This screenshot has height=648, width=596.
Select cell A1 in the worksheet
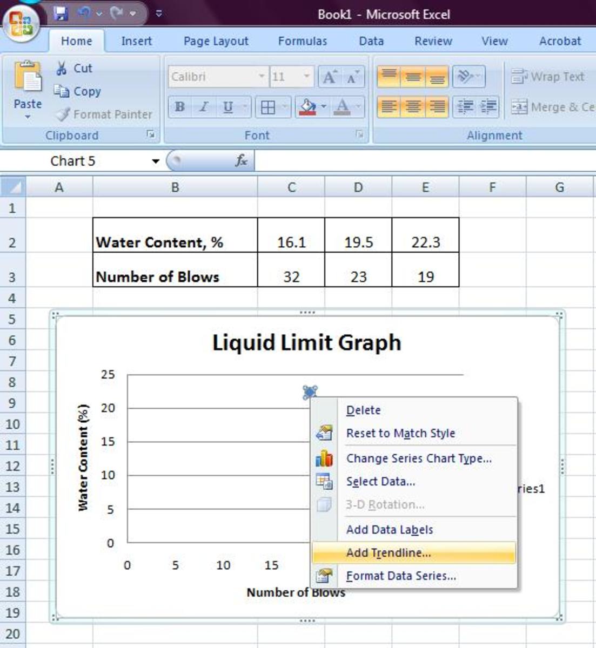(58, 207)
